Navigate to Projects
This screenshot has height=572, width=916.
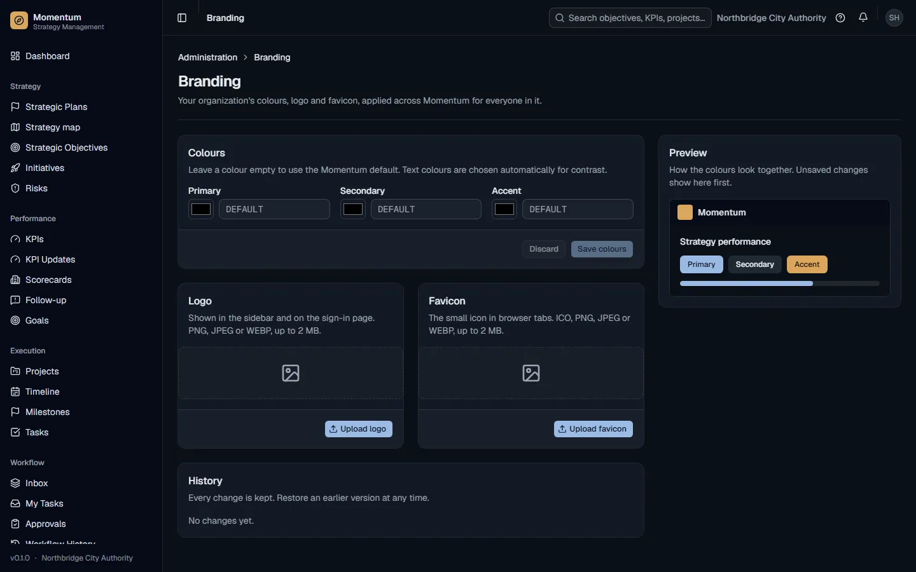(x=81, y=371)
